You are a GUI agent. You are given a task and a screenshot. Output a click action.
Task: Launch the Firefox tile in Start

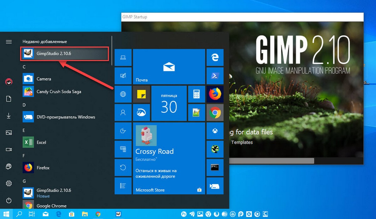(x=215, y=94)
